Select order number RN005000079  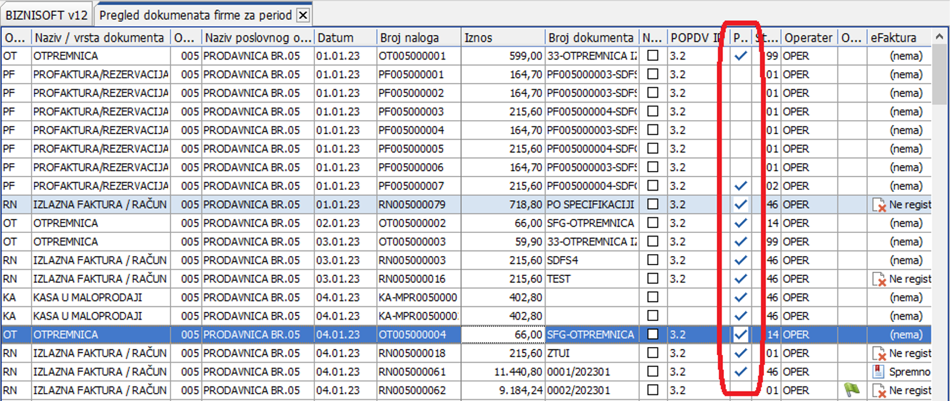pyautogui.click(x=413, y=204)
